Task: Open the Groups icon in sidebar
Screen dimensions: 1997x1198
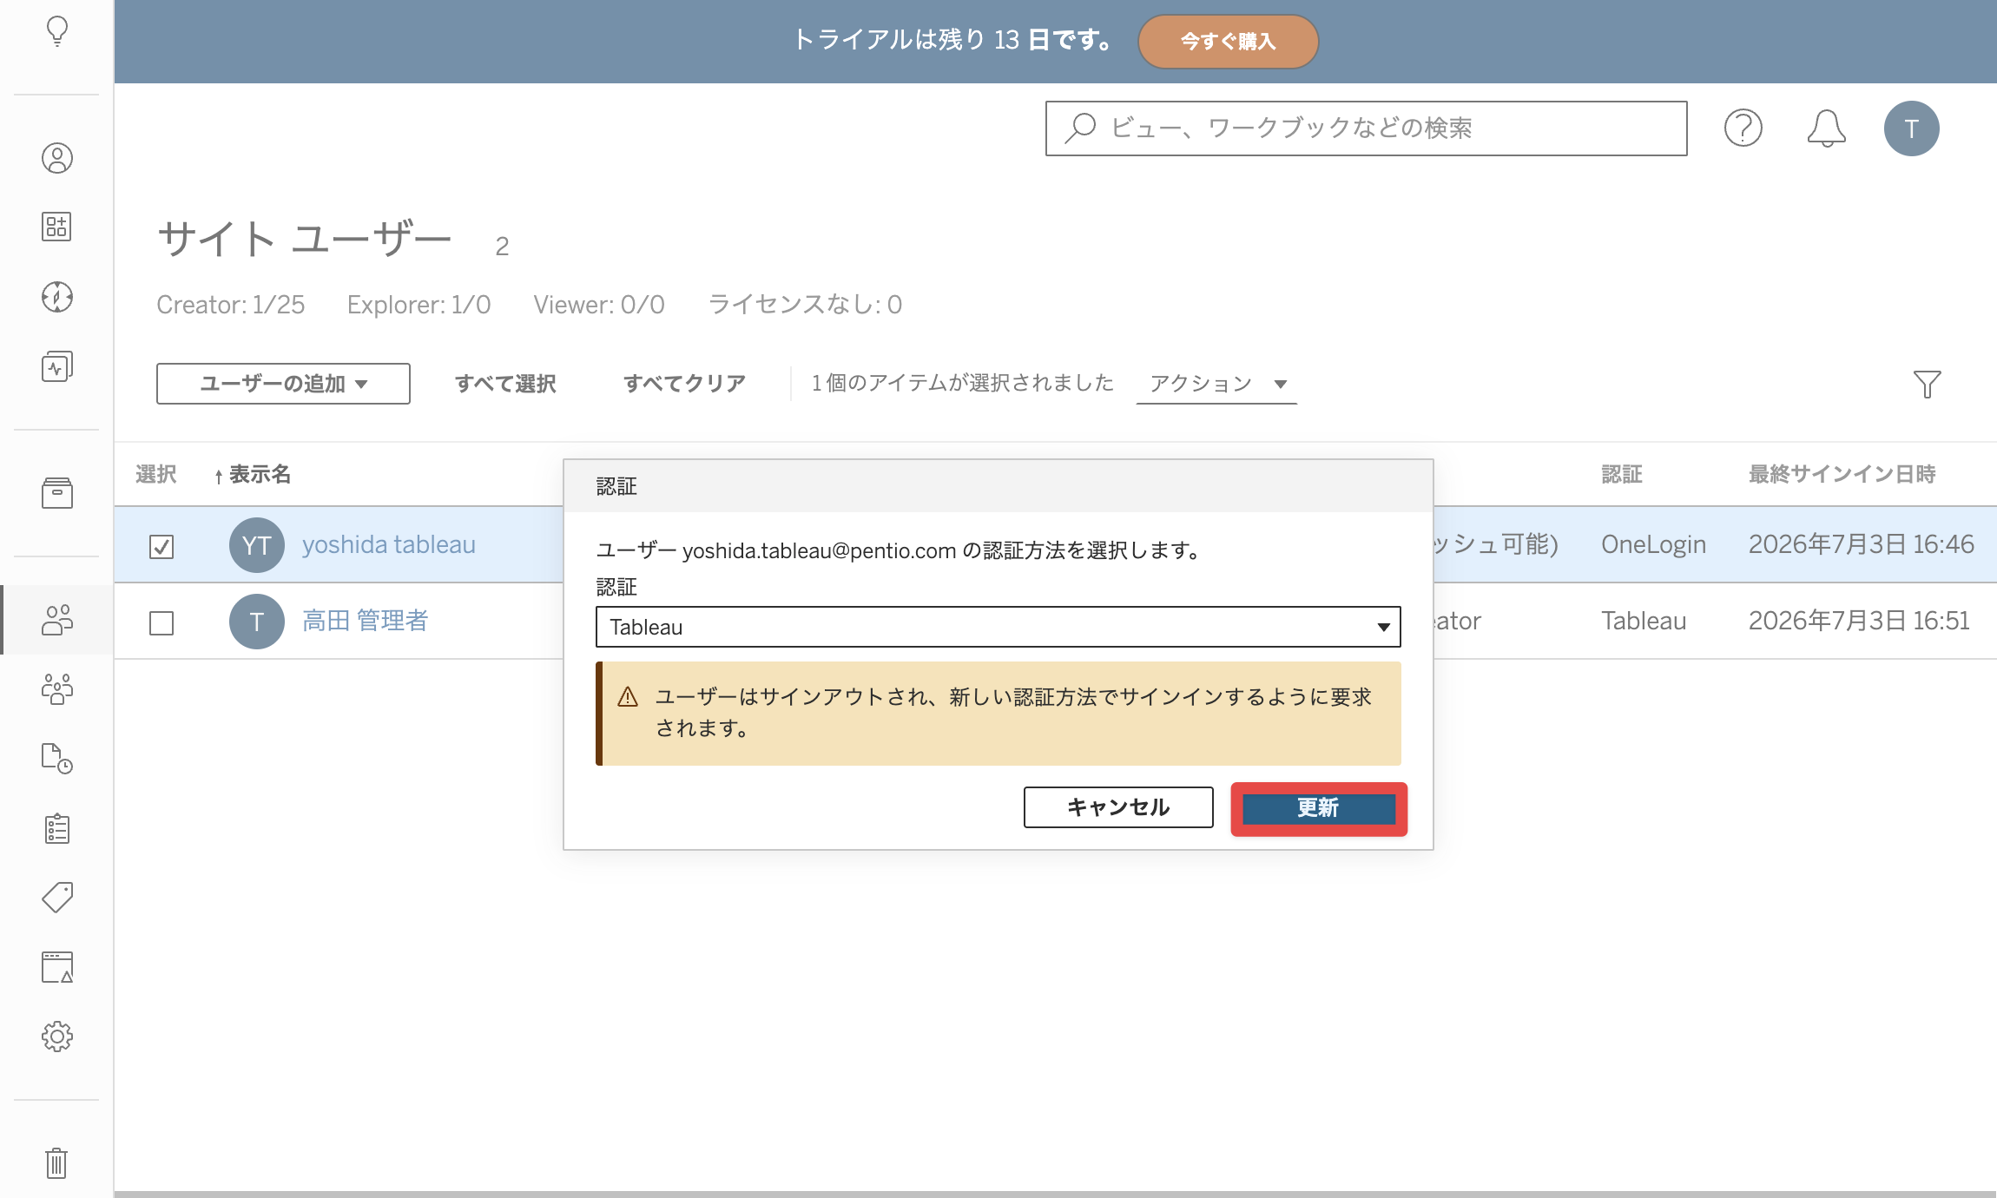Action: 57,689
